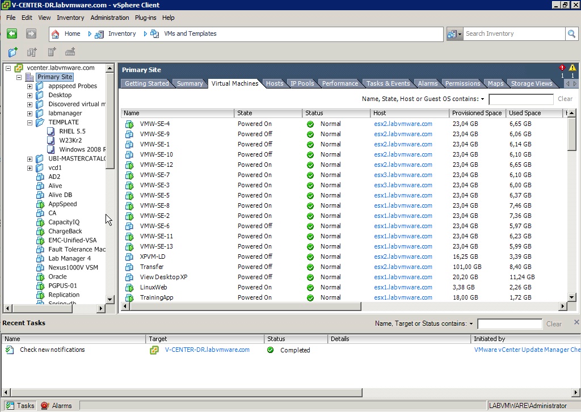Click the add host toolbar icon

(70, 52)
